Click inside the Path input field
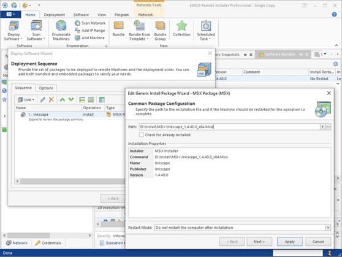 [229, 127]
